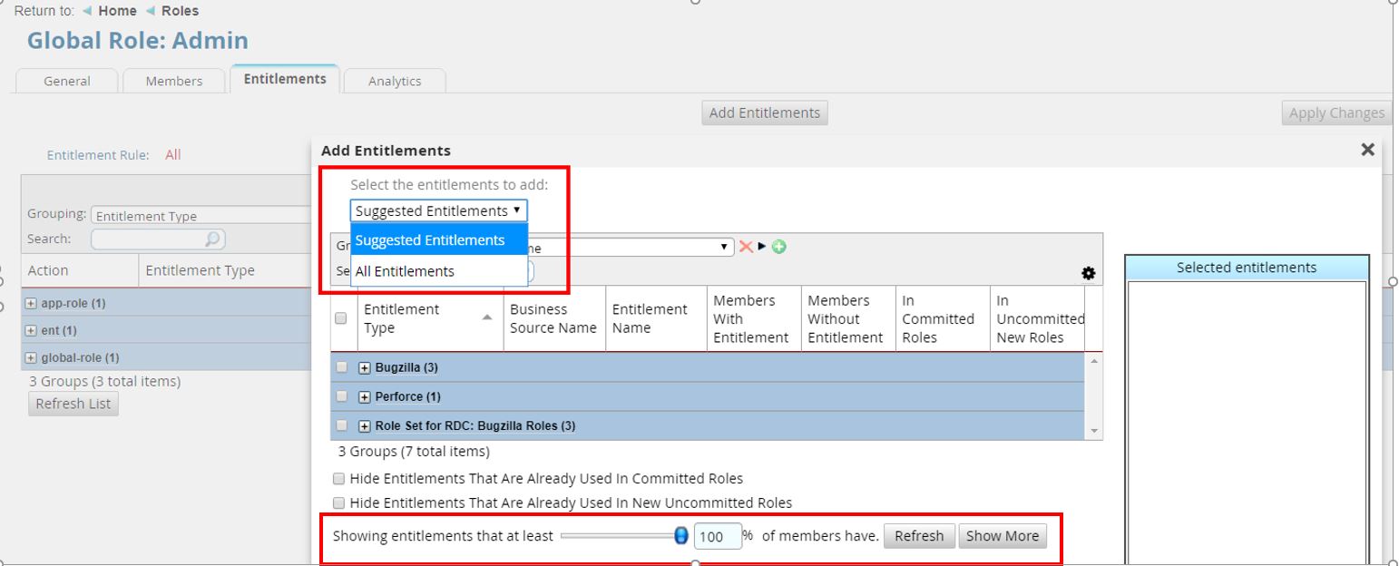The image size is (1399, 566).
Task: Click the members percentage slider handle
Action: coord(681,536)
